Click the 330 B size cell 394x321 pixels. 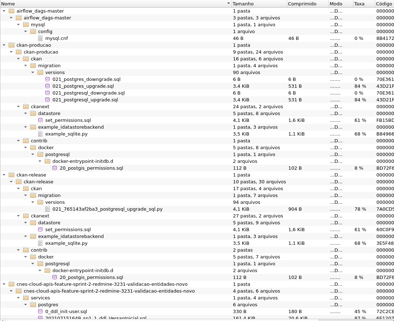pos(239,311)
